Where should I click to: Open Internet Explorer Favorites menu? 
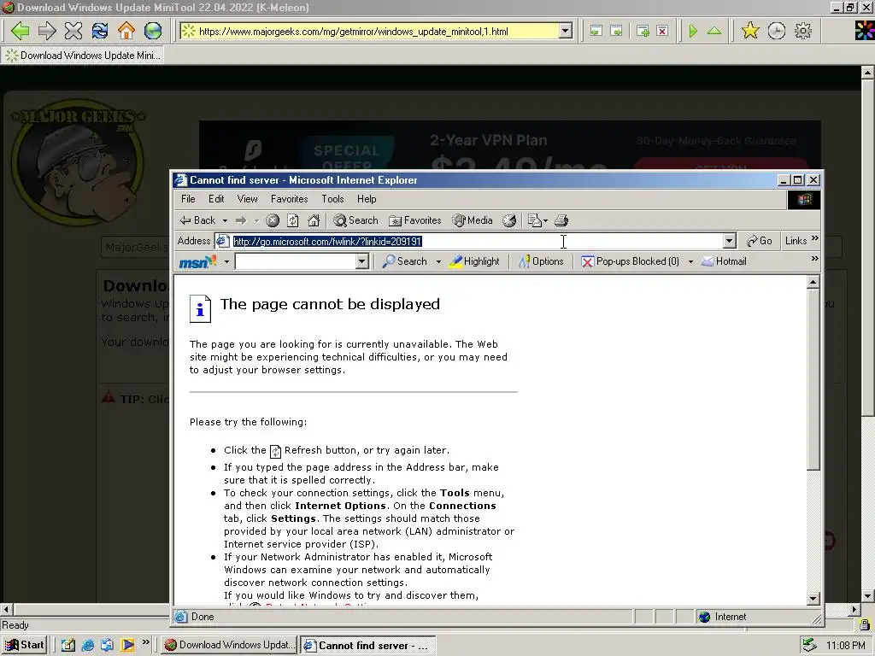289,199
